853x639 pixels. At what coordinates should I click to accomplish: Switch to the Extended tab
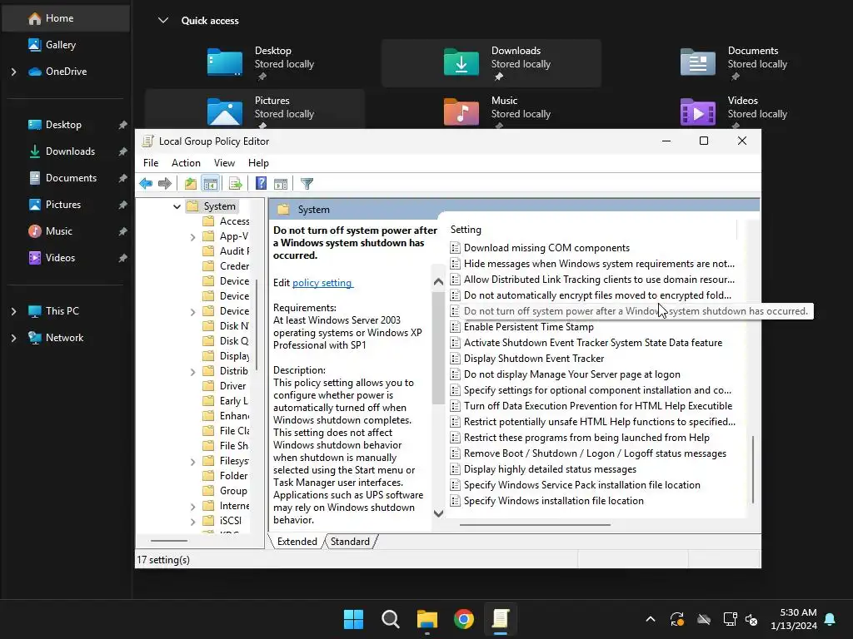297,542
